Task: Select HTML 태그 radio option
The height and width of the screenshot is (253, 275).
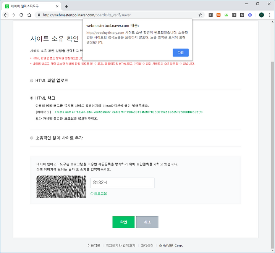Action: 32,98
